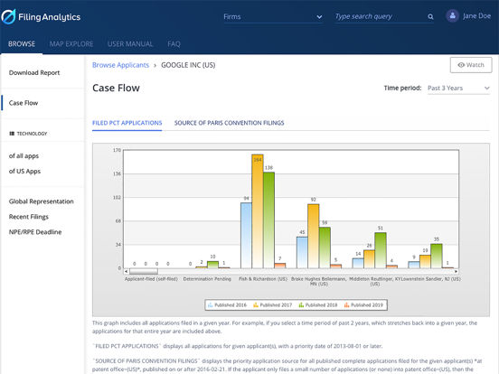The image size is (499, 374).
Task: Click the Brake Hughes 92 orange bar
Action: pyautogui.click(x=314, y=237)
